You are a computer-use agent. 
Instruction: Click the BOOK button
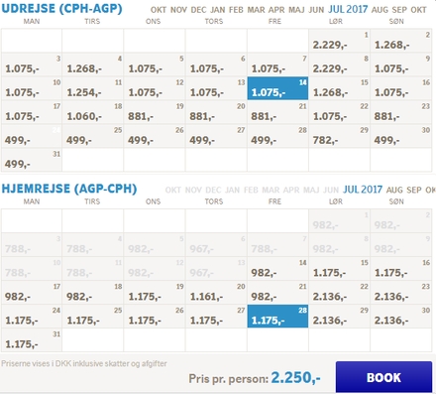click(383, 377)
